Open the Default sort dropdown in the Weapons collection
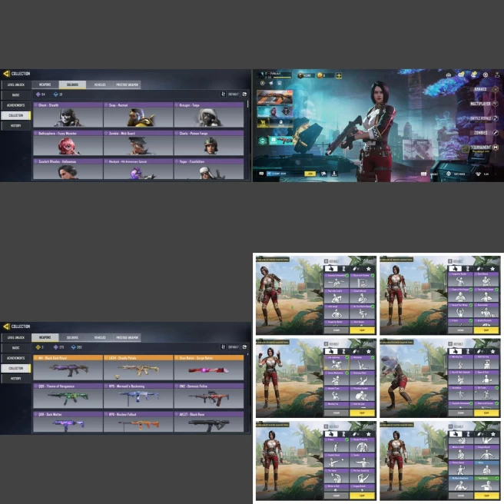Image resolution: width=504 pixels, height=504 pixels. click(x=234, y=346)
